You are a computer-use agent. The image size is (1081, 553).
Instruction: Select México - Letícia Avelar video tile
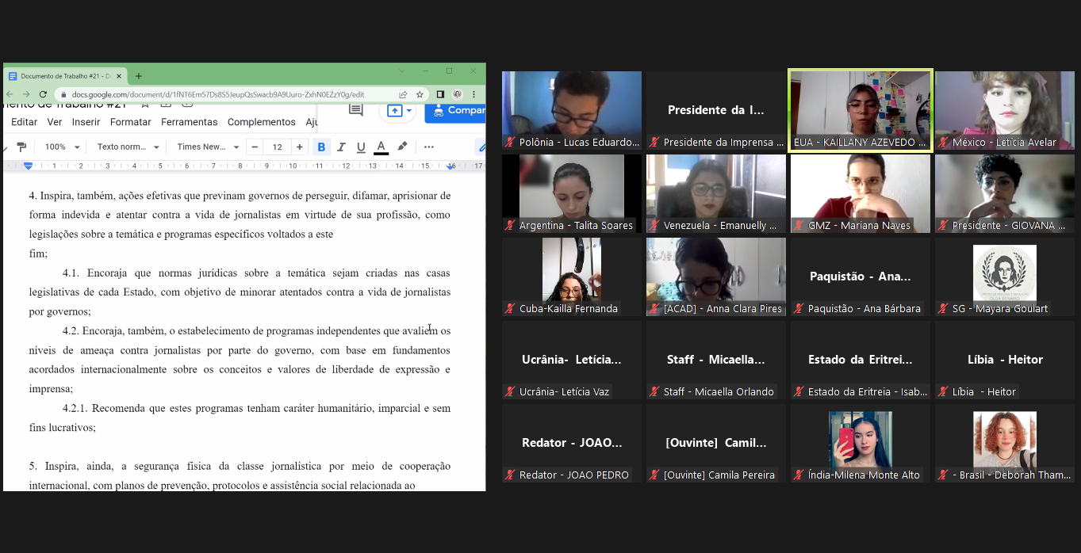pyautogui.click(x=1004, y=110)
